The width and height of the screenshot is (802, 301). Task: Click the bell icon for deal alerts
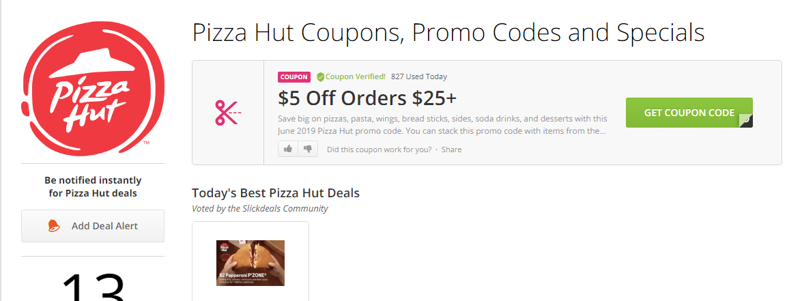pyautogui.click(x=54, y=226)
